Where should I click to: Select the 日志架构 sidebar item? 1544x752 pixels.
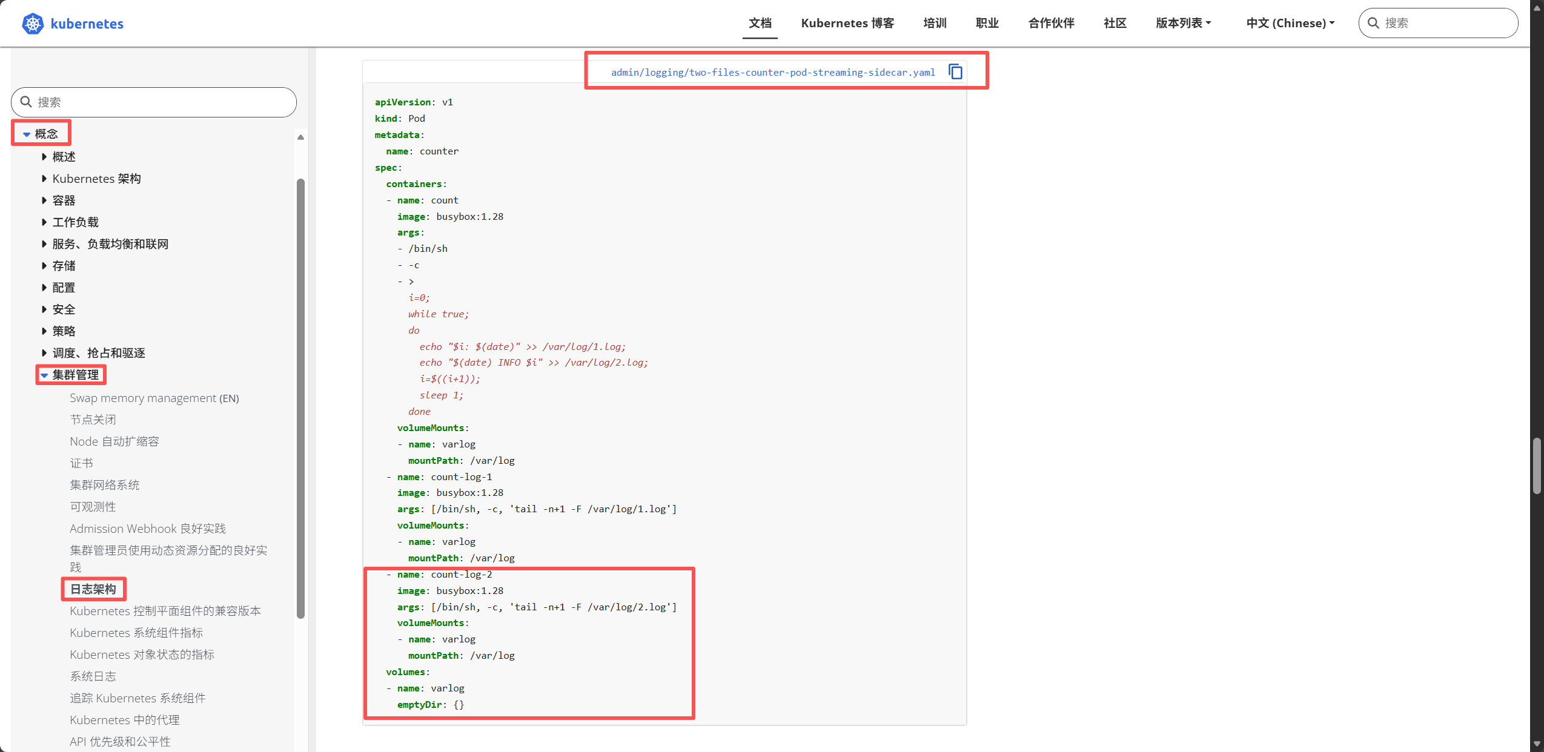[93, 589]
